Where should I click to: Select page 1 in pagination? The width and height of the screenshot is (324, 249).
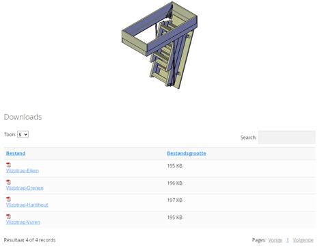[x=288, y=240]
